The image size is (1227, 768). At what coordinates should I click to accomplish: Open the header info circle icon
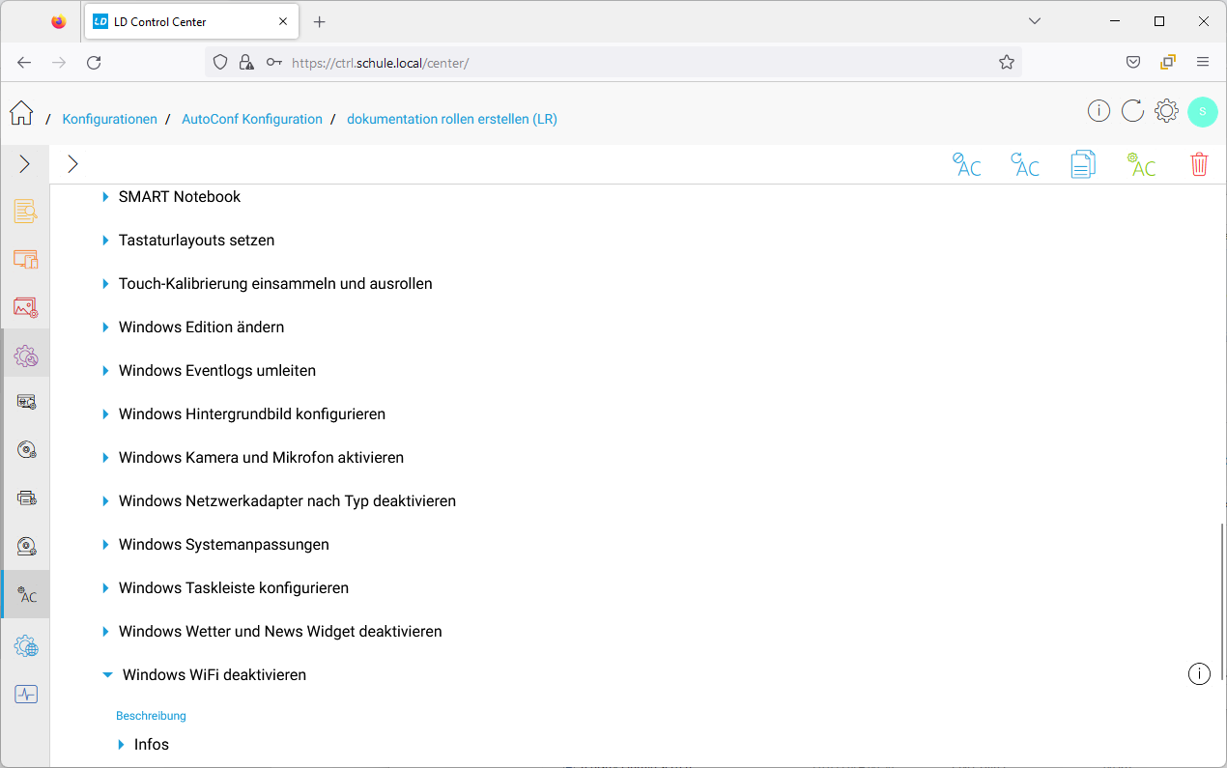[x=1099, y=111]
